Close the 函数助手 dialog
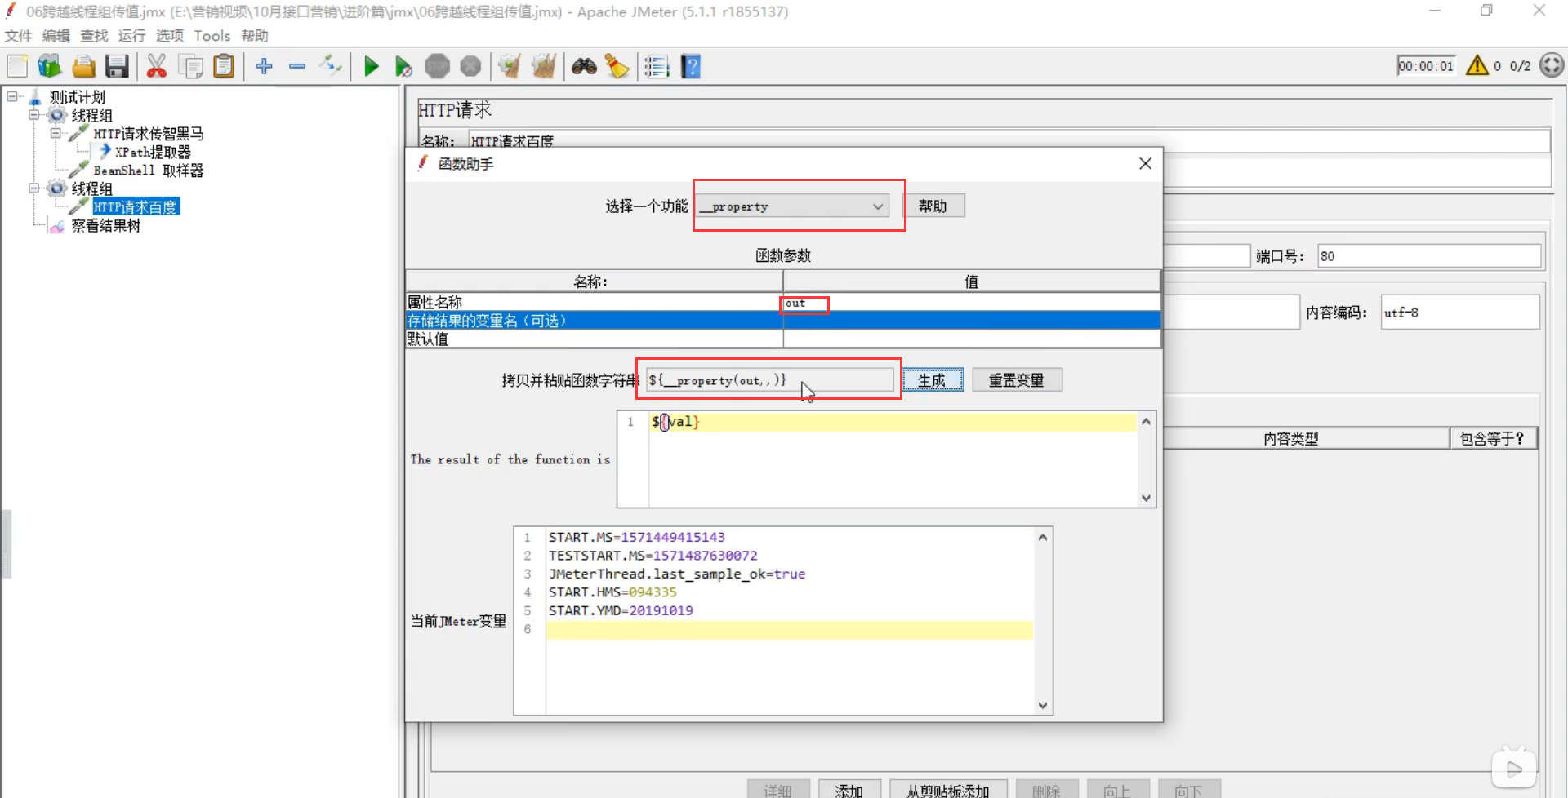This screenshot has width=1568, height=798. [x=1145, y=164]
